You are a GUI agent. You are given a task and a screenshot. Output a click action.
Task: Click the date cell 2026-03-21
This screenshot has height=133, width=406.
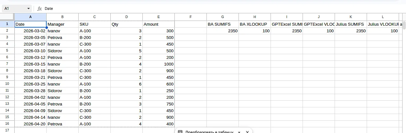(x=30, y=77)
